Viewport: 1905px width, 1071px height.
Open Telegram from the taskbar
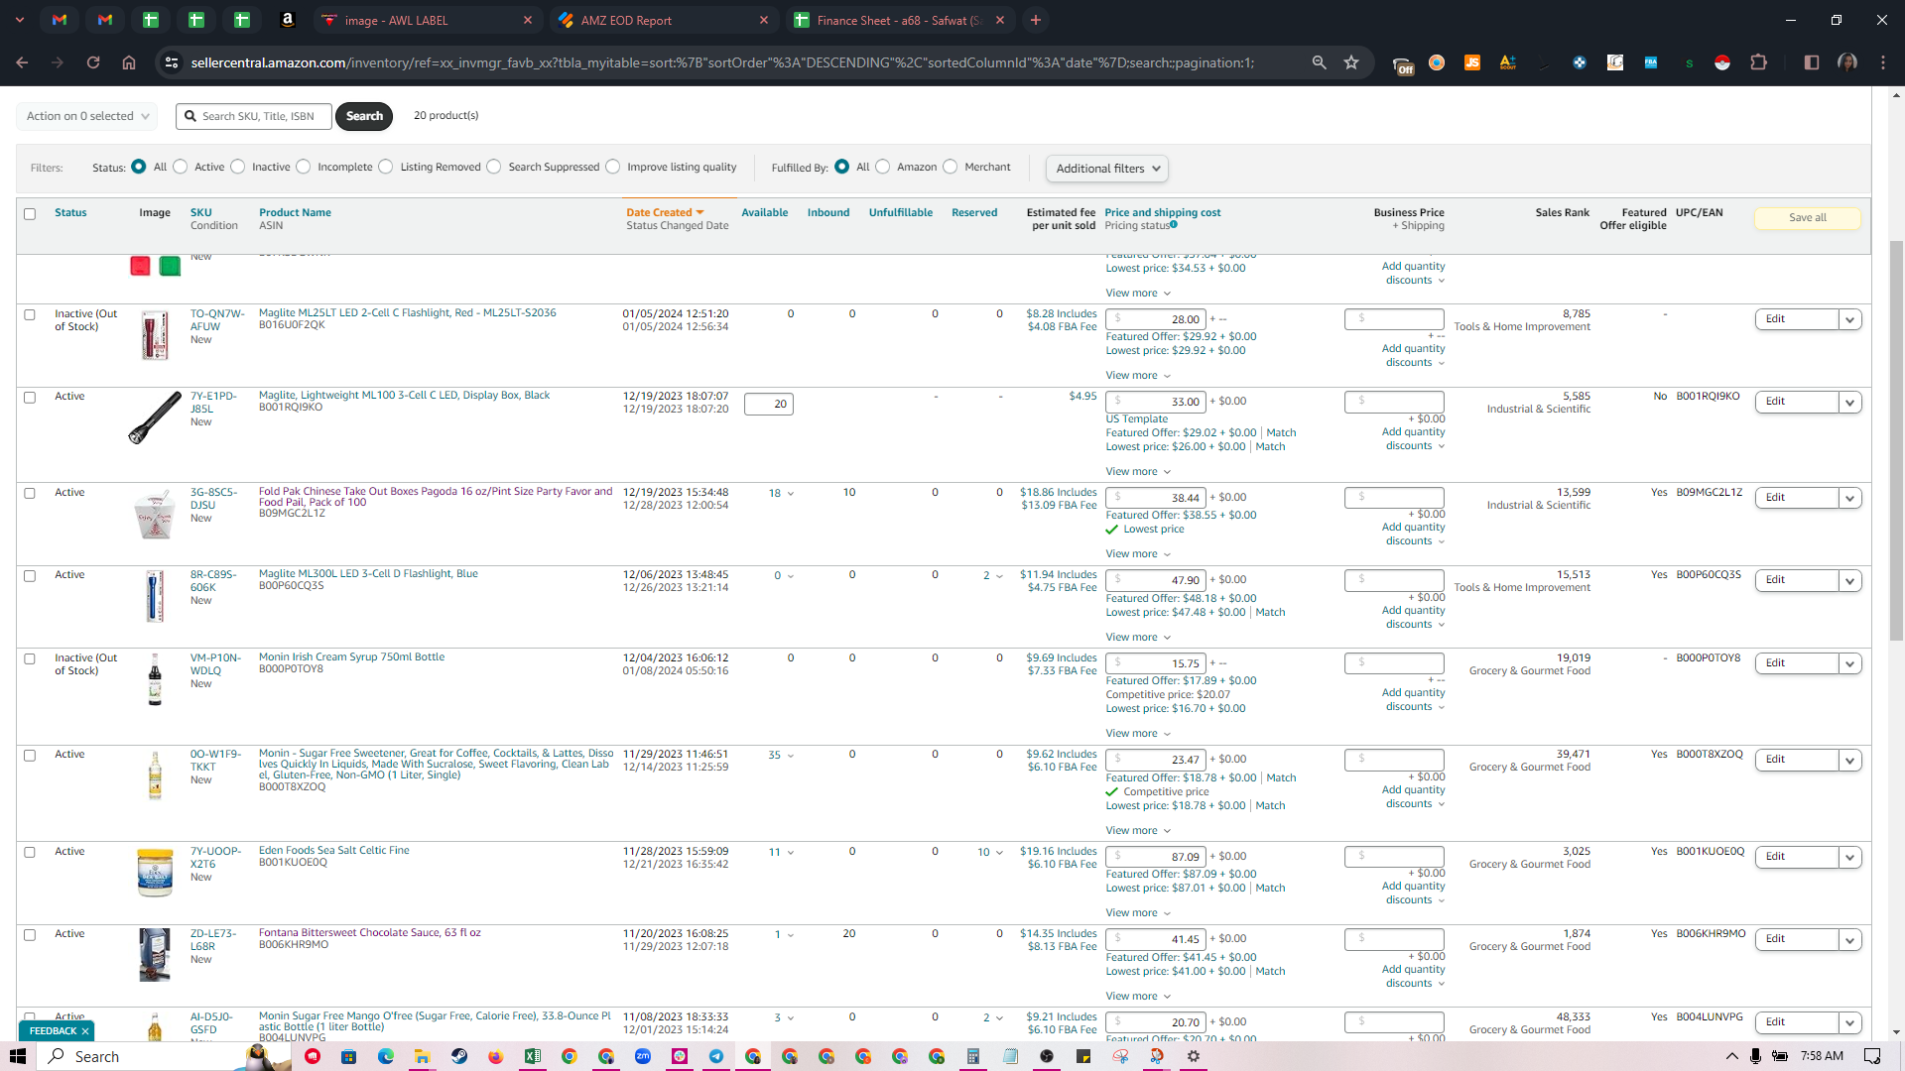tap(716, 1056)
